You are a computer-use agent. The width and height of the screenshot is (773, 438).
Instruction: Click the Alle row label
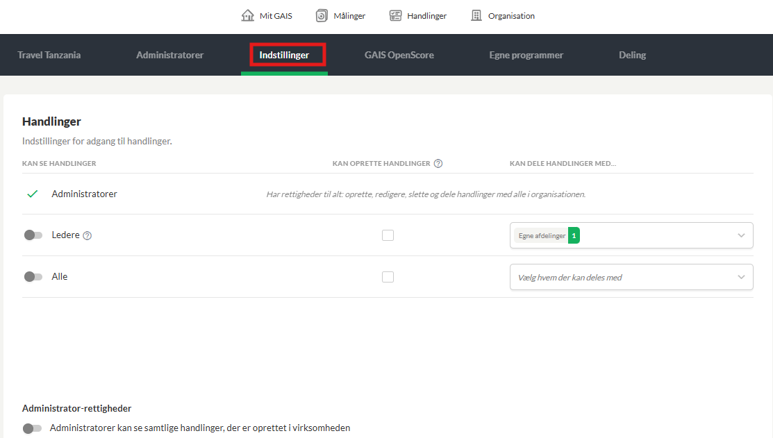(x=60, y=276)
